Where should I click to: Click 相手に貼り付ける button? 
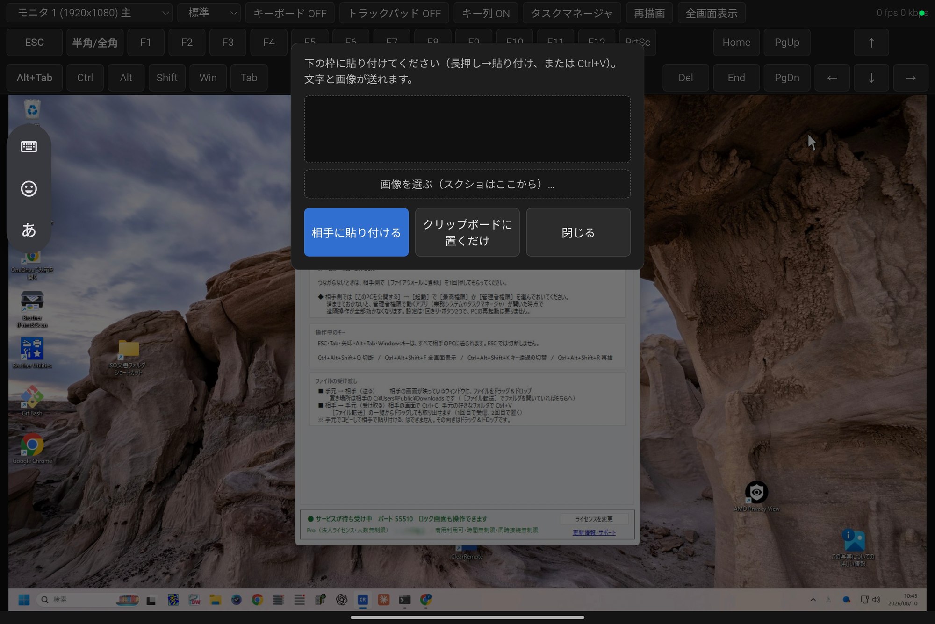coord(356,232)
